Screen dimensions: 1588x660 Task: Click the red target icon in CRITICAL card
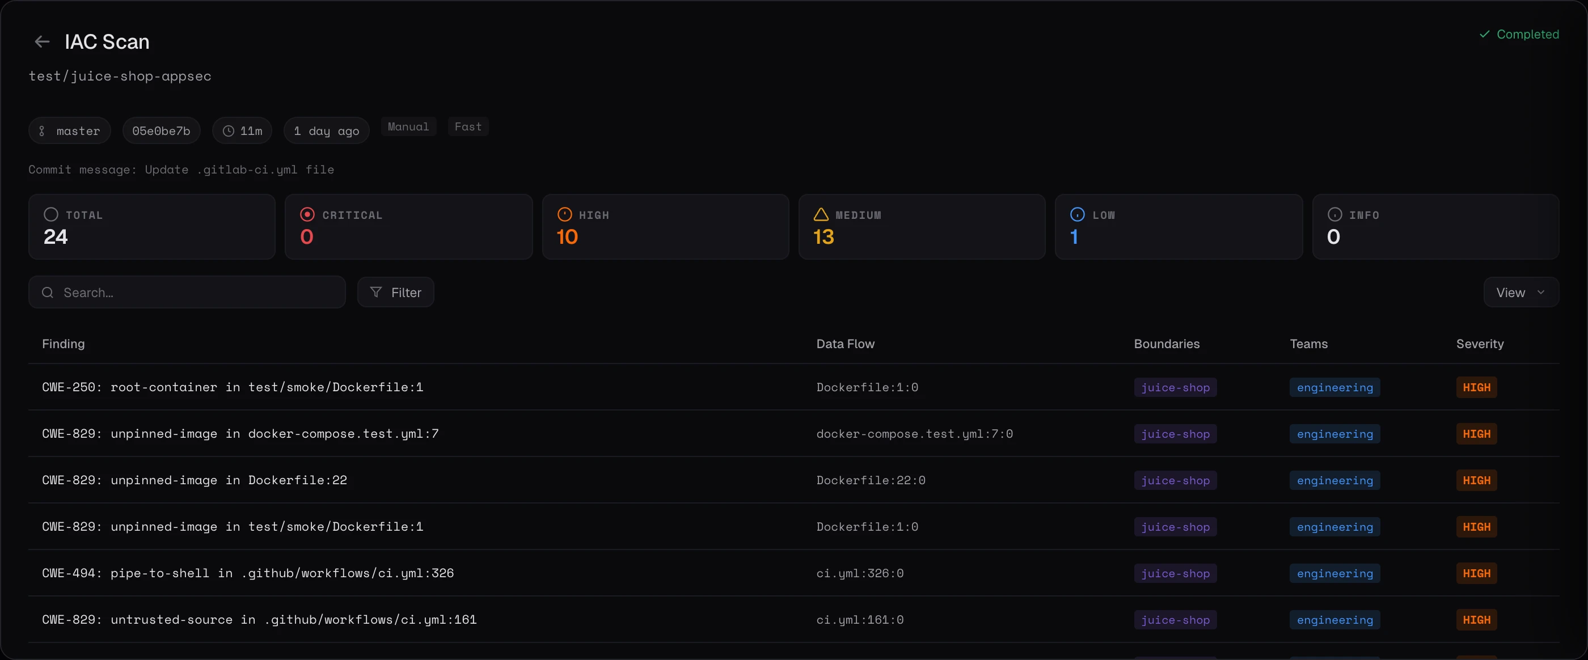307,214
